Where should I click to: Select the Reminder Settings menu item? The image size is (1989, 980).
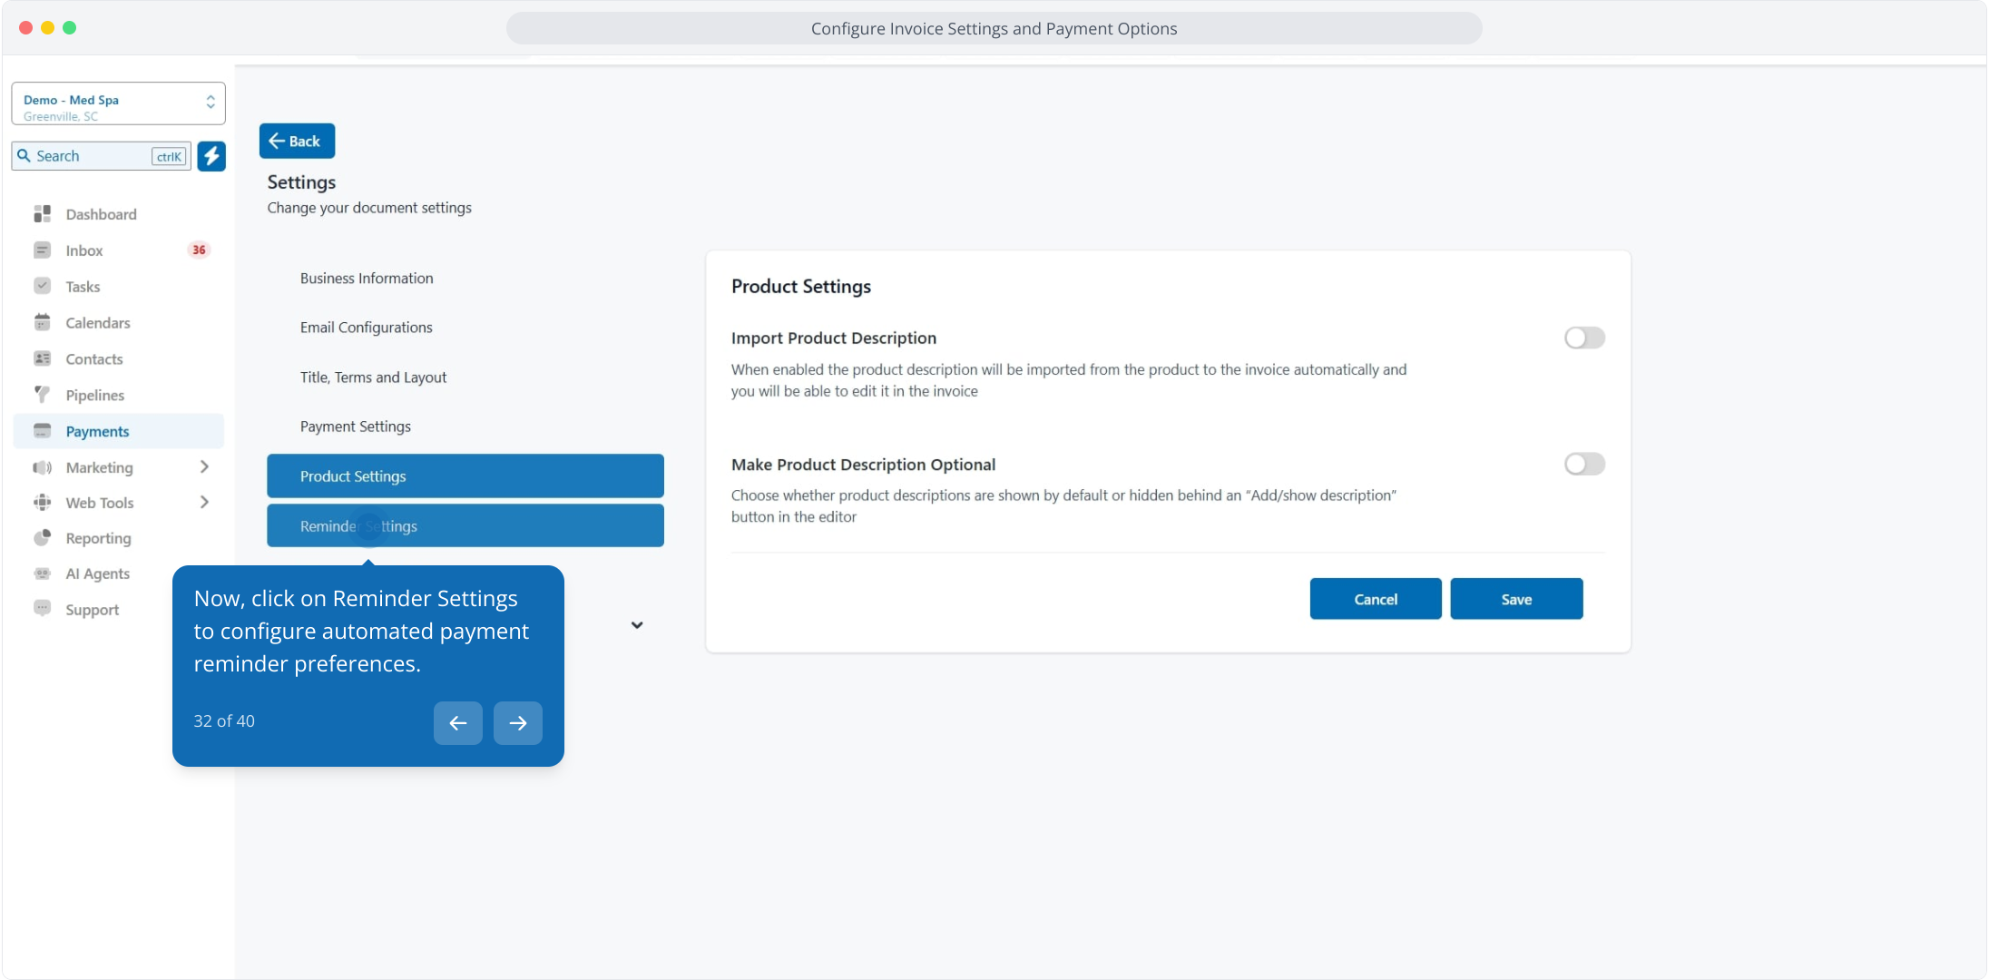click(x=465, y=526)
